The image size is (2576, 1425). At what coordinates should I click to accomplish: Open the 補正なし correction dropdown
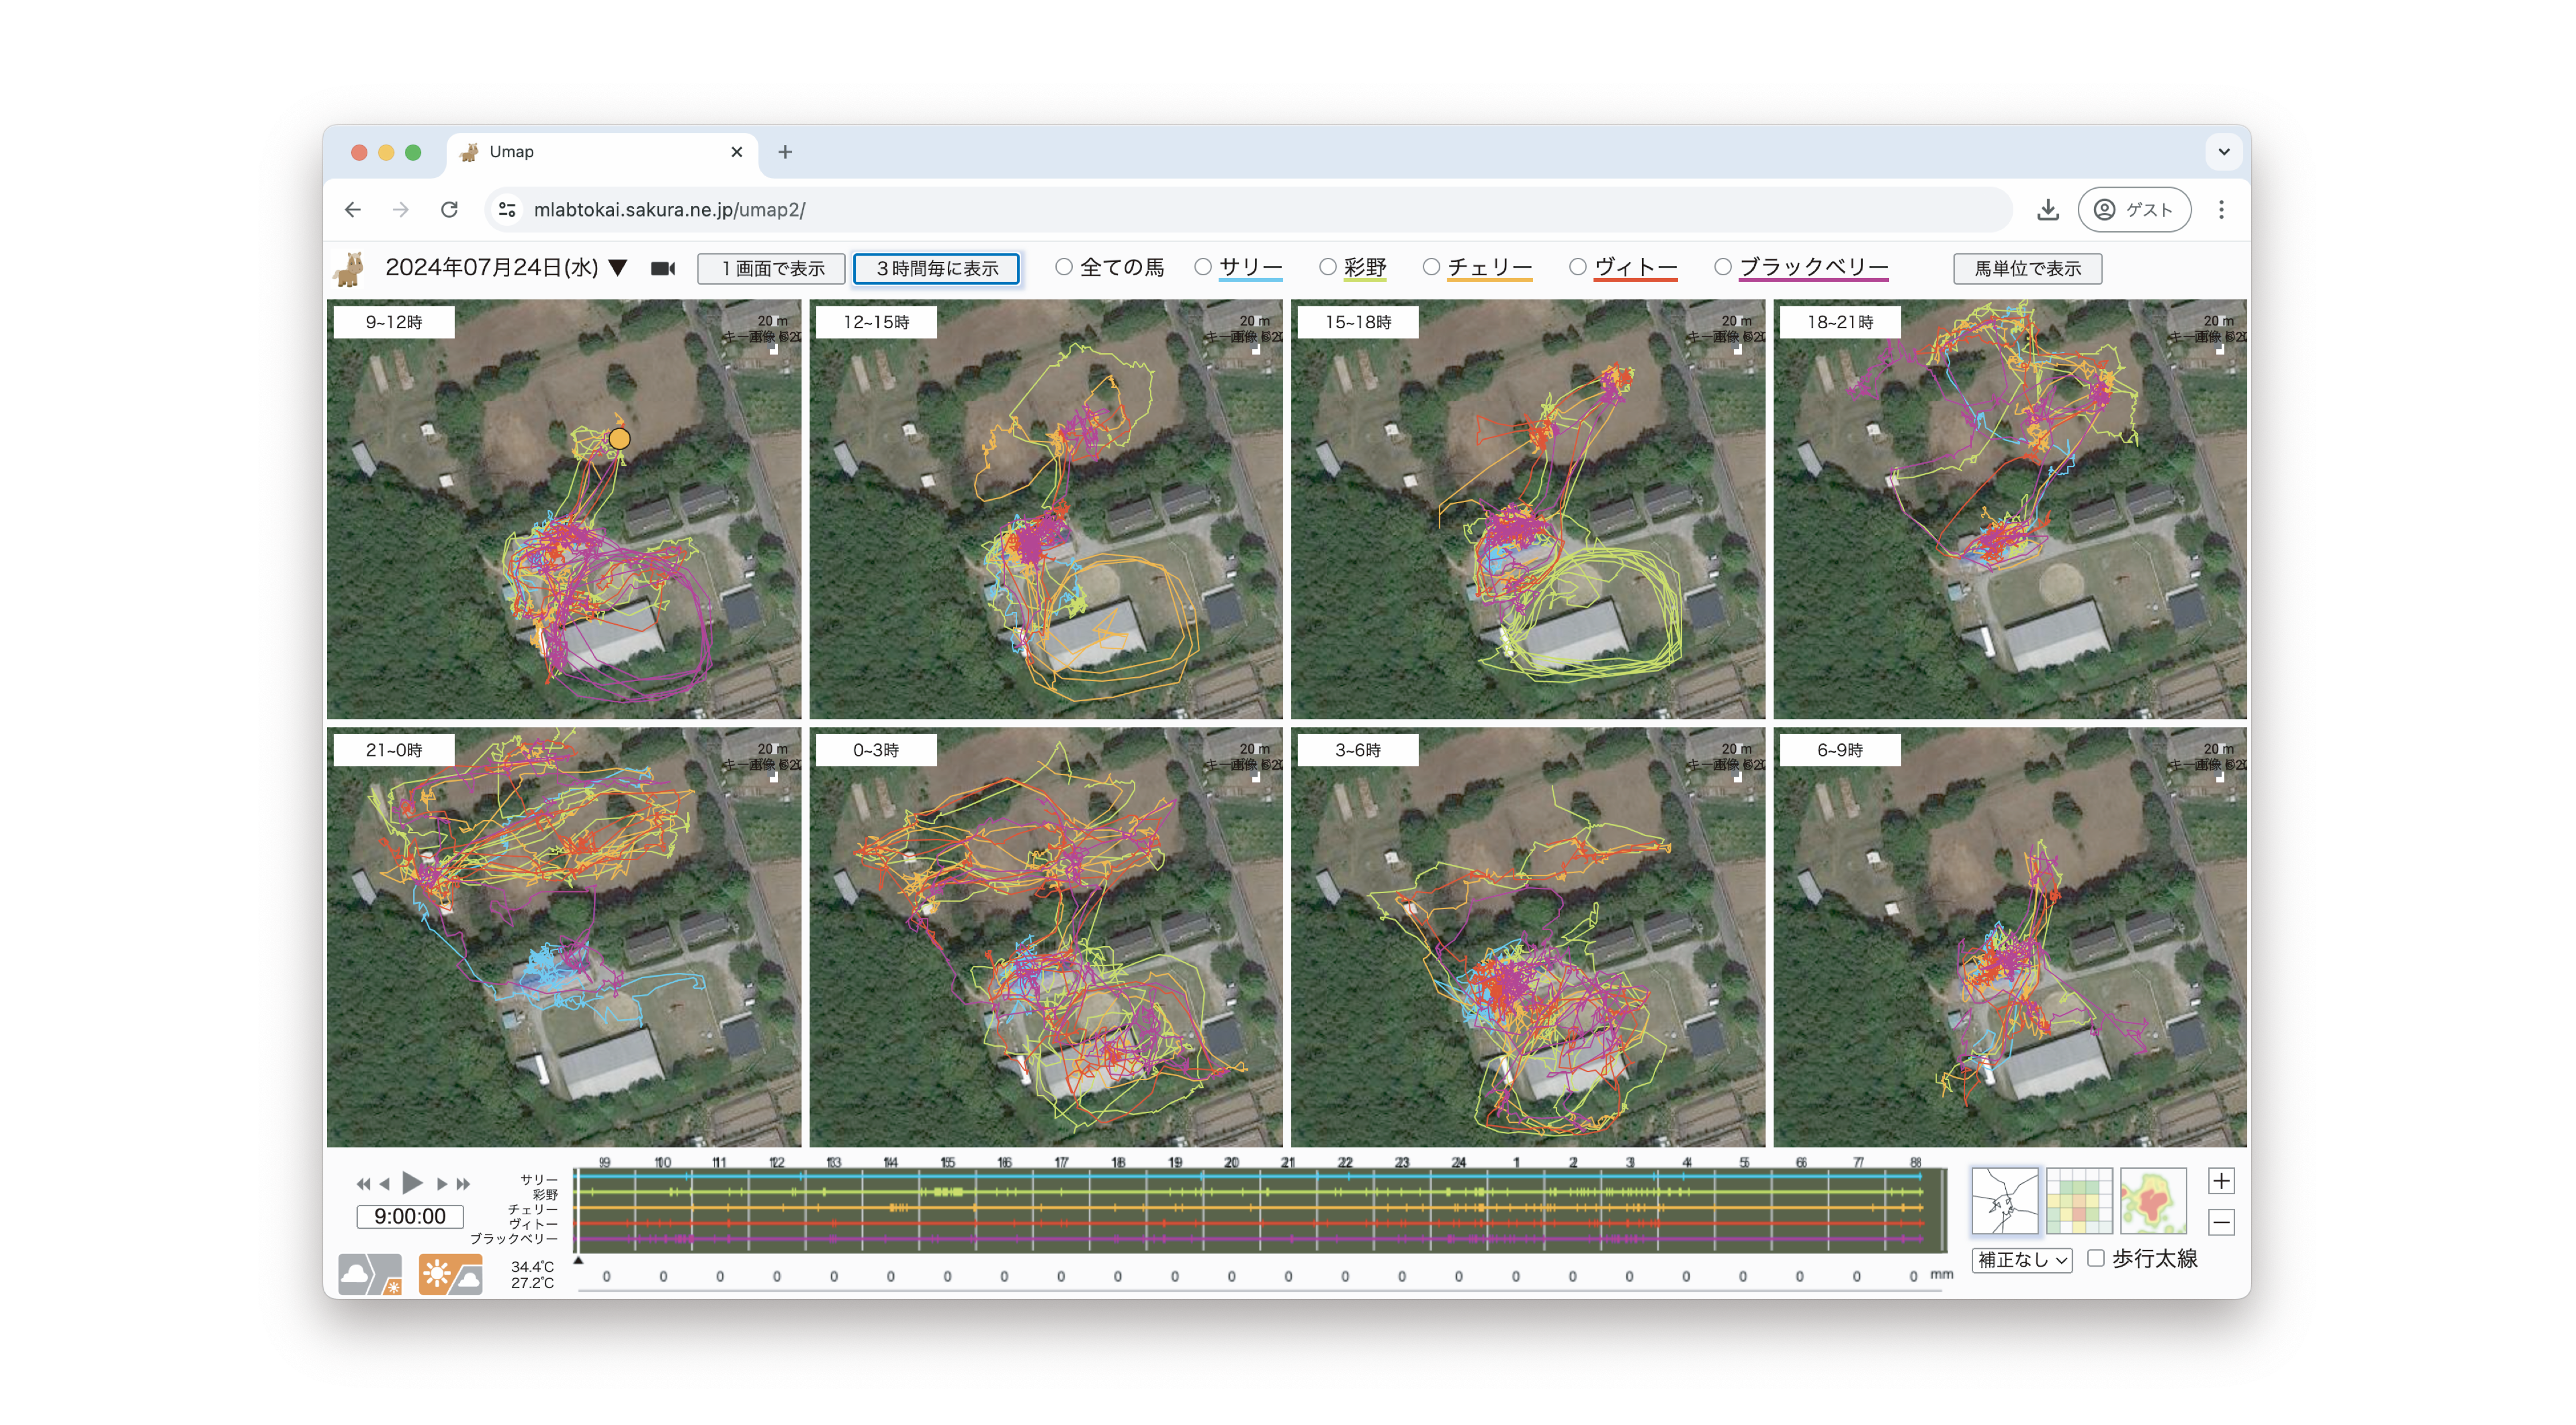click(x=2021, y=1260)
